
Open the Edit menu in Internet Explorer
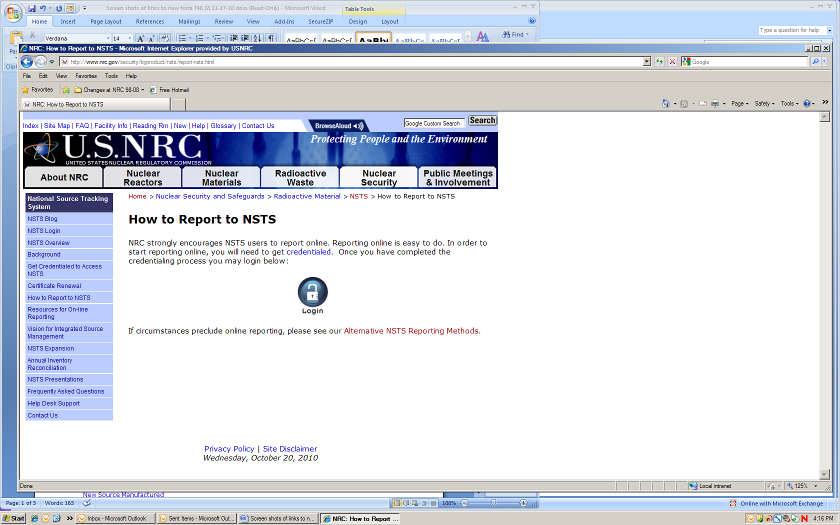point(43,76)
